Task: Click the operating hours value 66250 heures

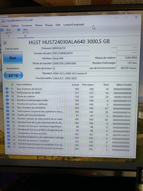Action: (127, 68)
